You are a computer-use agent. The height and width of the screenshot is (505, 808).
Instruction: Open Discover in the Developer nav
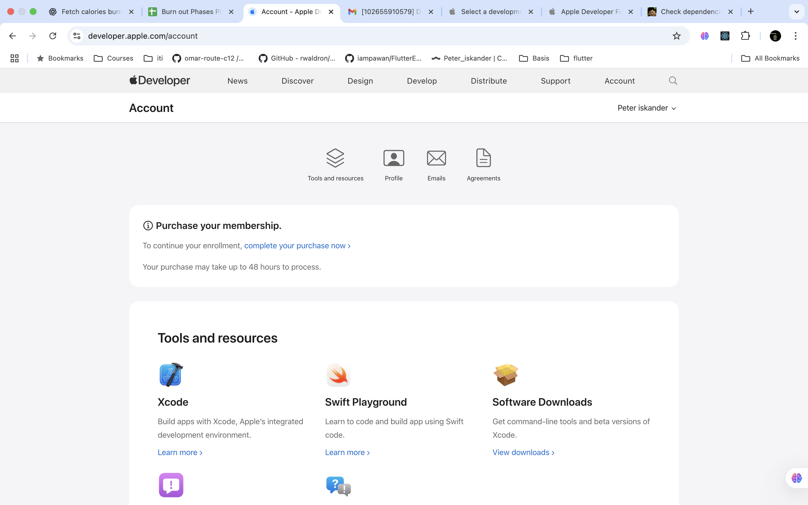[297, 81]
